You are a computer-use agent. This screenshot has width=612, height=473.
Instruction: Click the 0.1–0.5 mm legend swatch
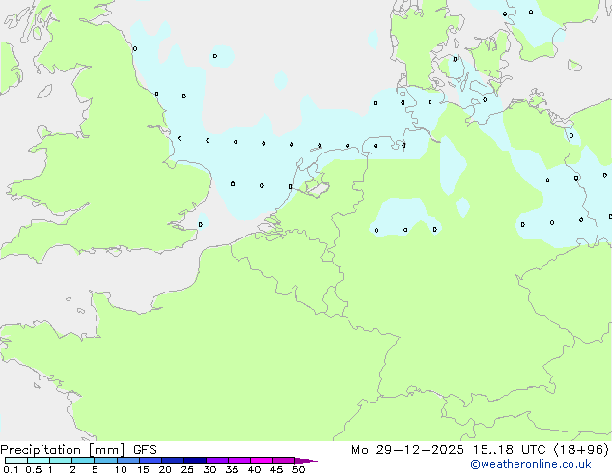coord(16,460)
